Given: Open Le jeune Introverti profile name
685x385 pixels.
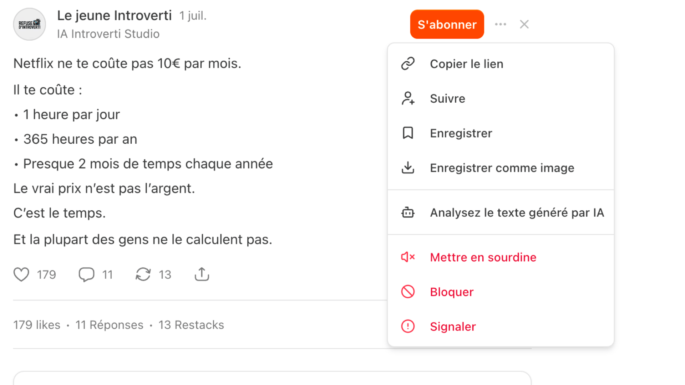Looking at the screenshot, I should (x=115, y=15).
